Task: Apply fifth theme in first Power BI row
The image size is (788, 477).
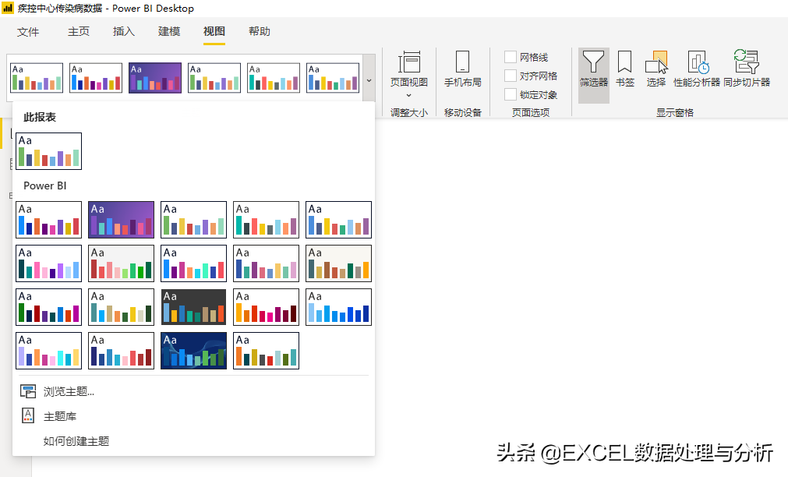Action: coord(339,220)
